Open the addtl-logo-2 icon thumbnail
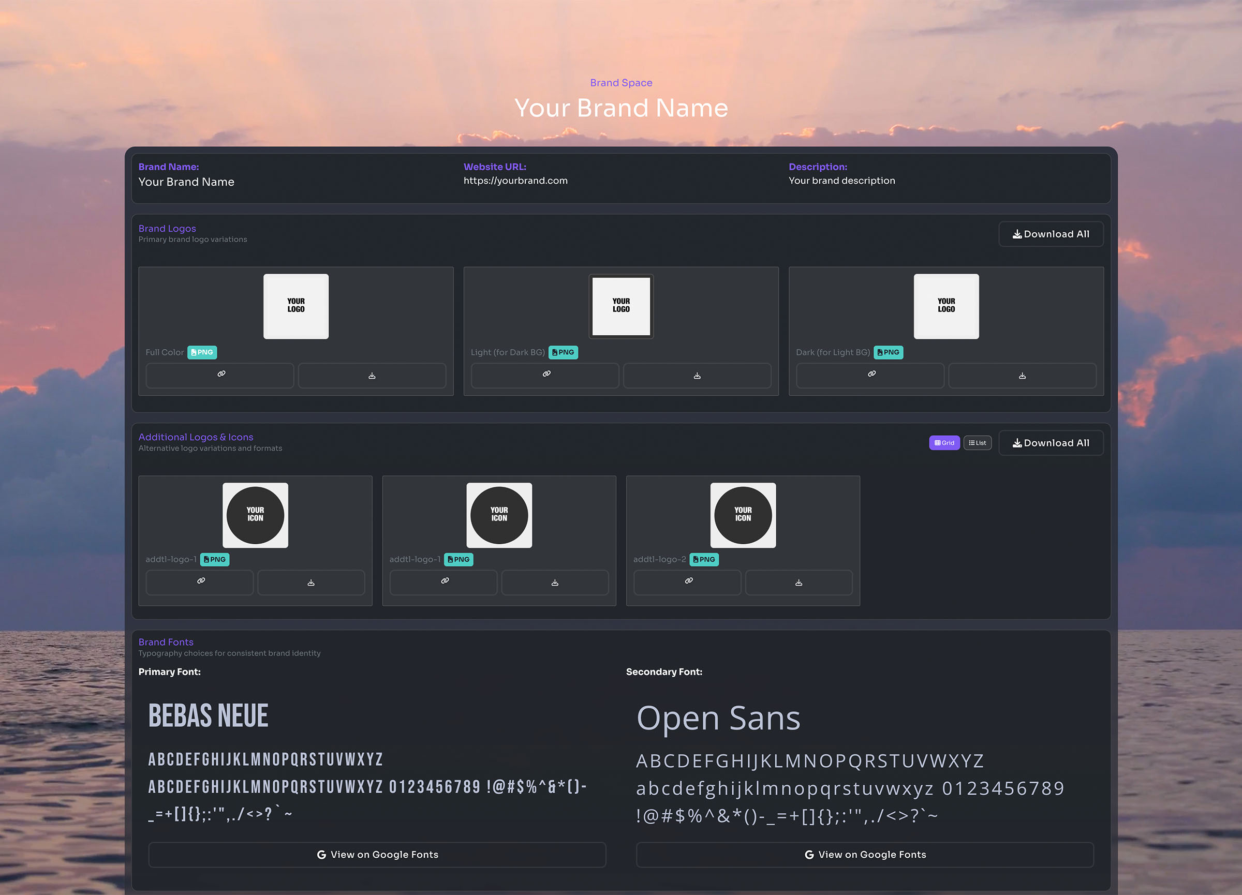This screenshot has width=1242, height=895. click(743, 515)
